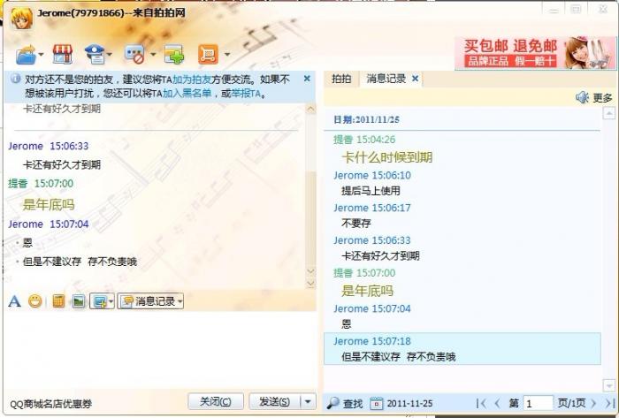Click the block messages chat icon
Viewport: 619px width, 418px height.
pos(134,54)
